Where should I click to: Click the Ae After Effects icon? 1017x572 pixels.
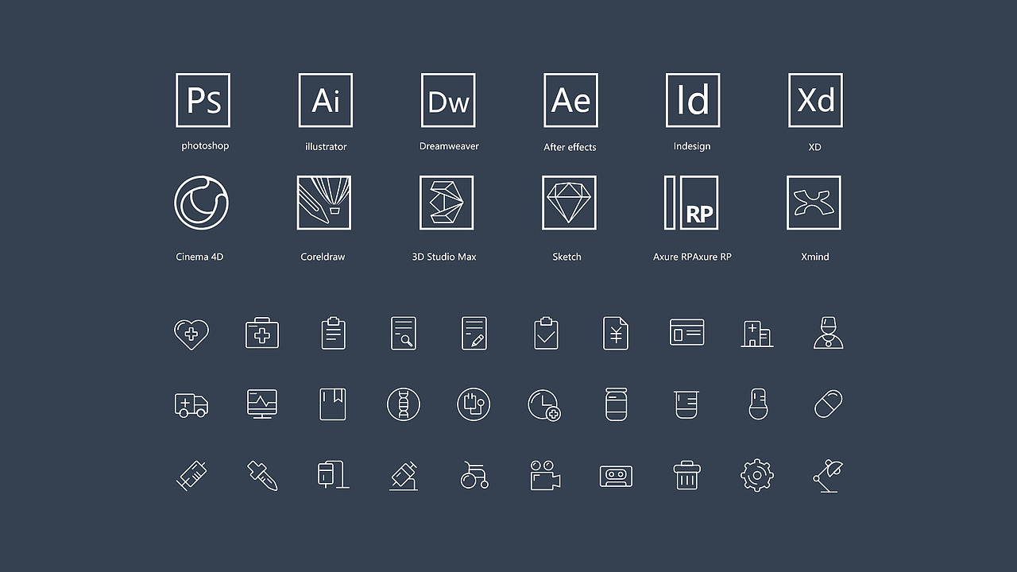pos(570,100)
